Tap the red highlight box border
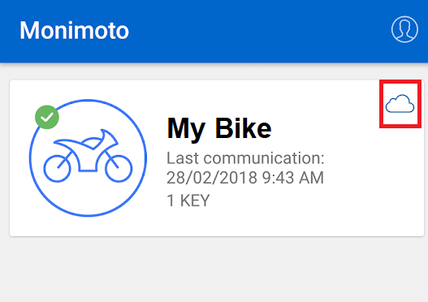The image size is (428, 302). [x=400, y=81]
